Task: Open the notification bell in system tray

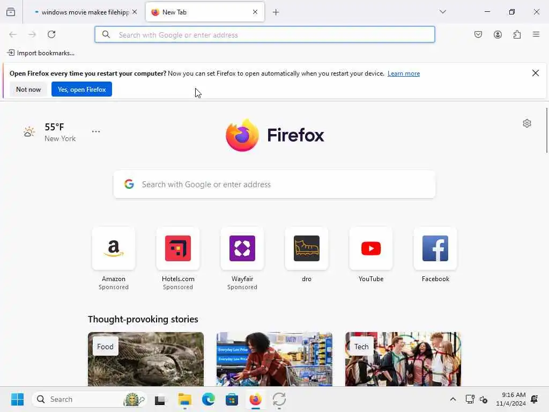Action: (535, 399)
